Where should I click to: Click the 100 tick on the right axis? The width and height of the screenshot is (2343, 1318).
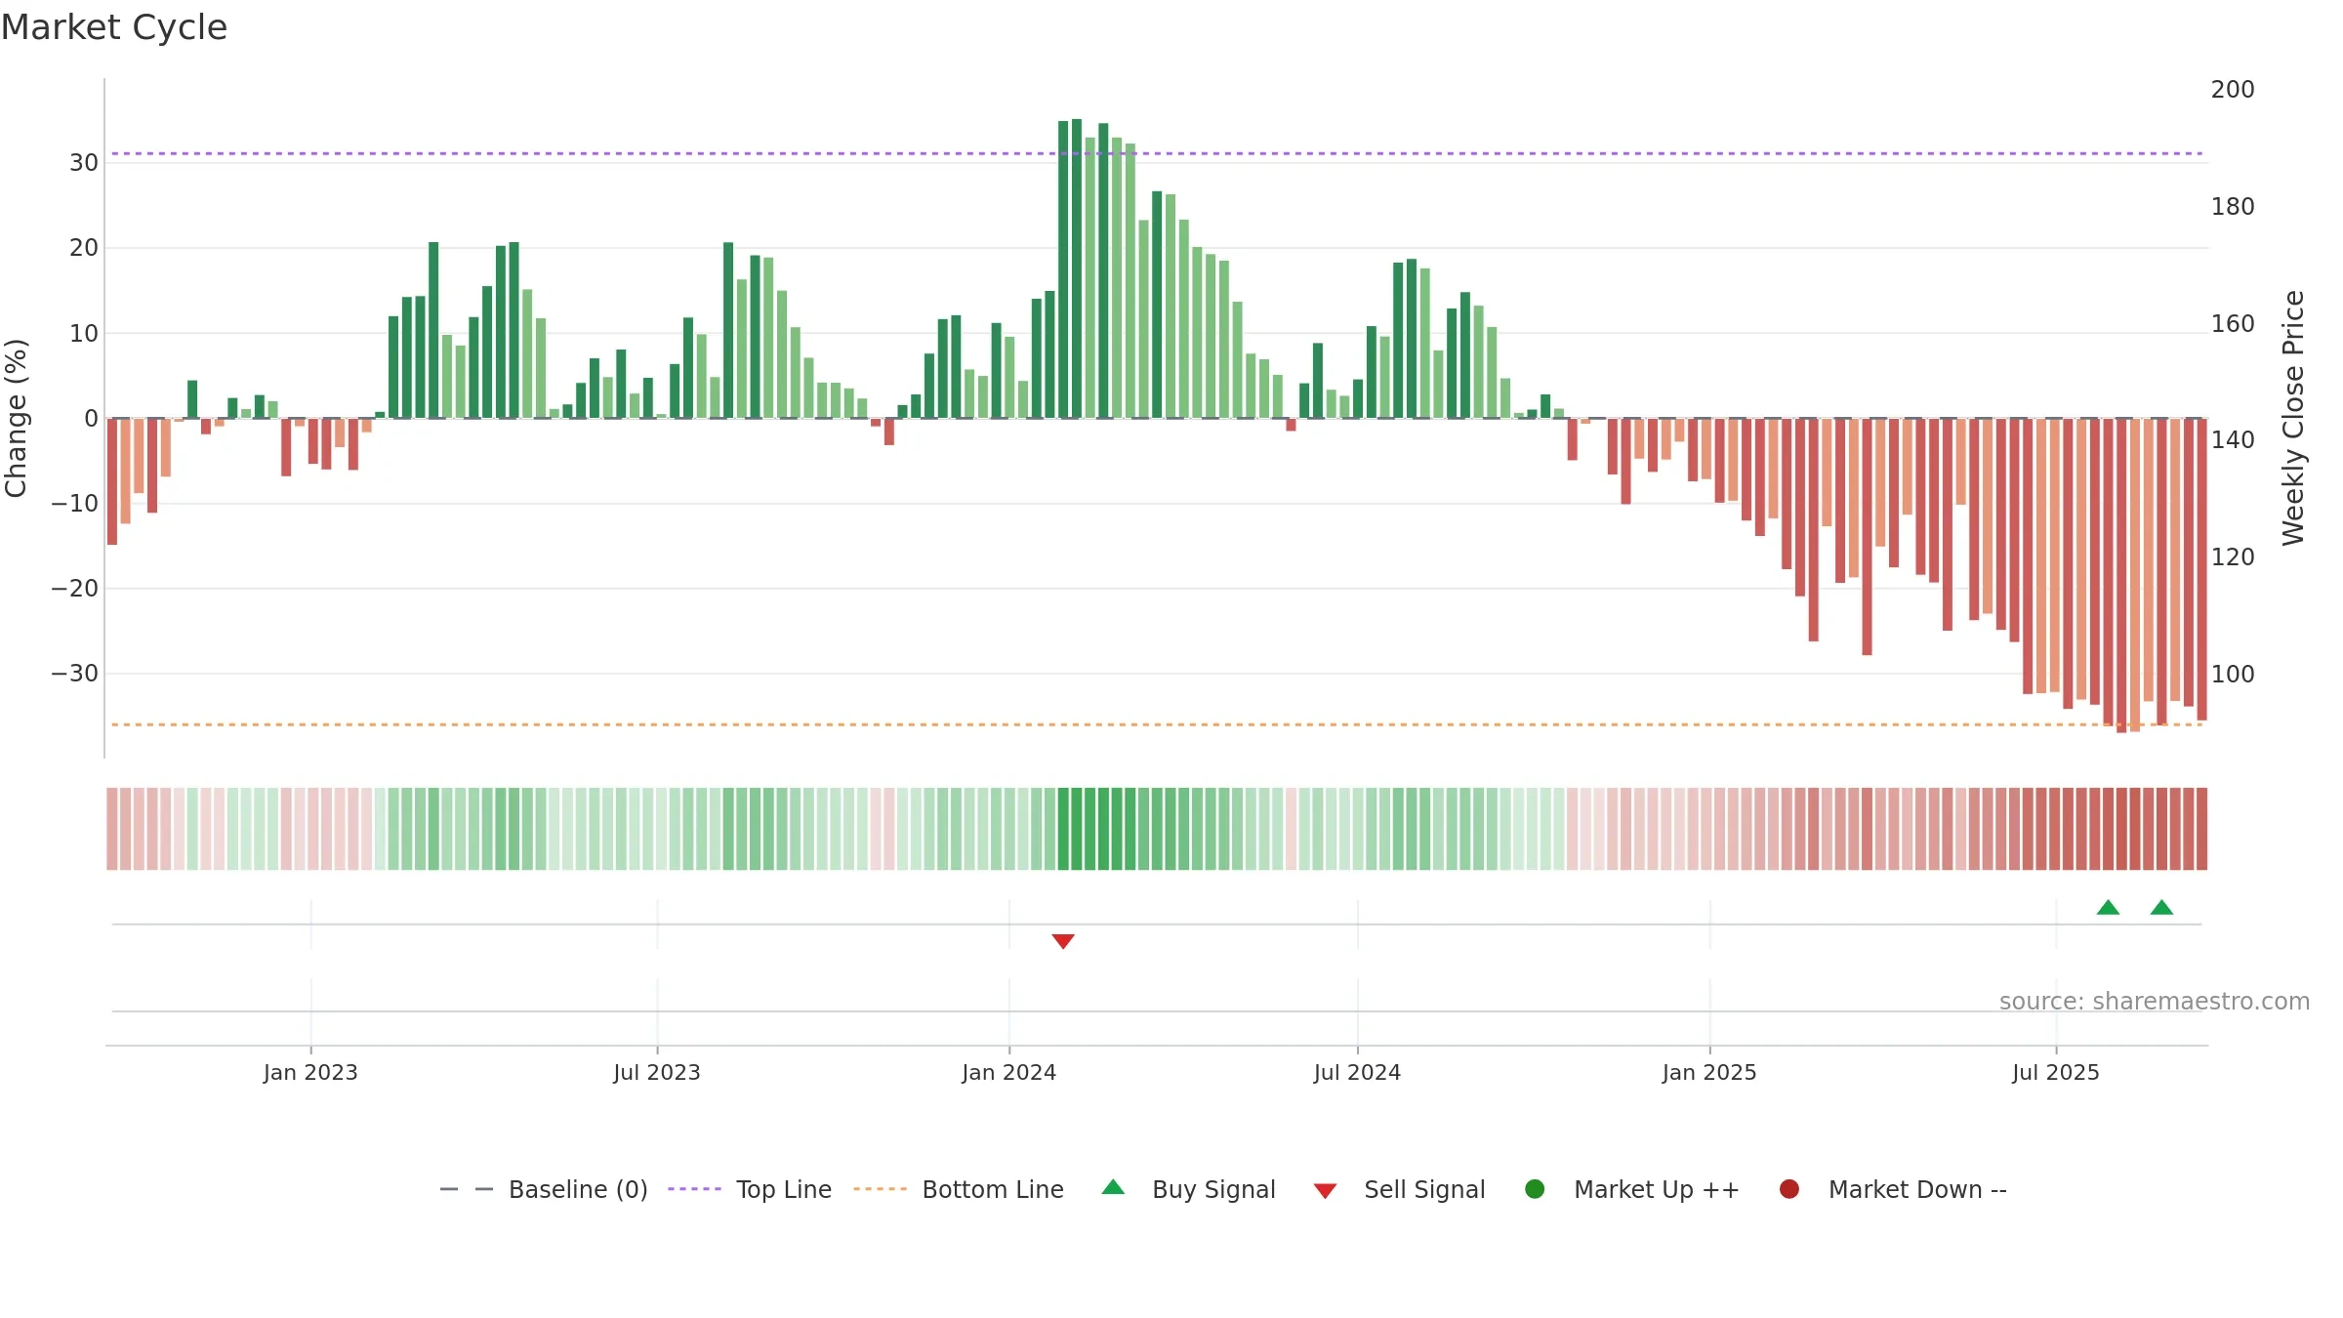point(2233,675)
